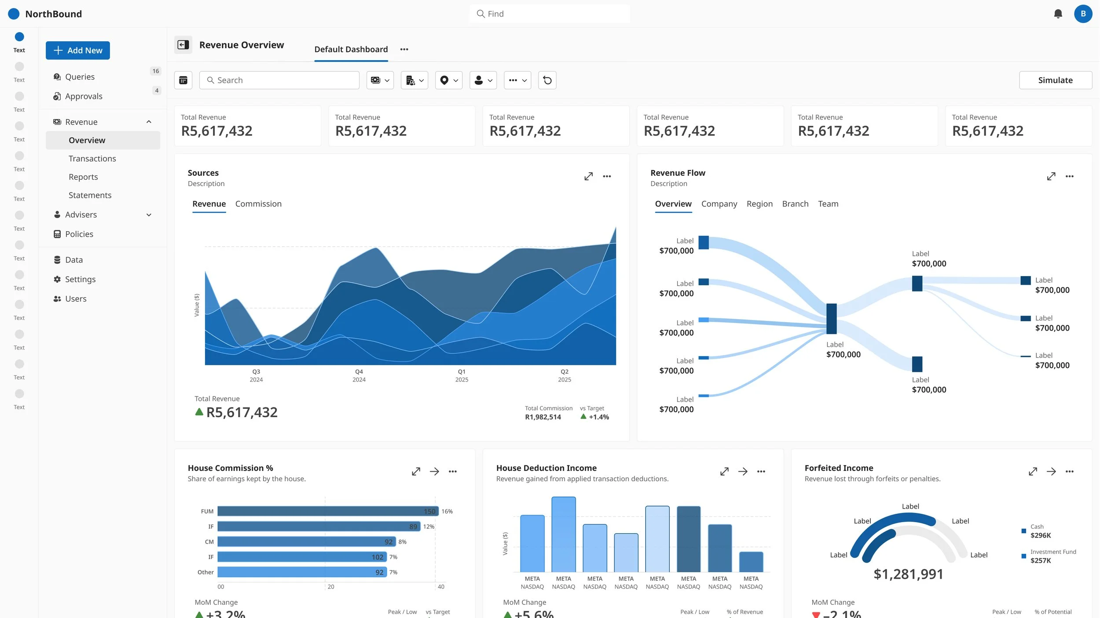1100x618 pixels.
Task: Click the 16 badge beside Queries
Action: click(x=156, y=71)
